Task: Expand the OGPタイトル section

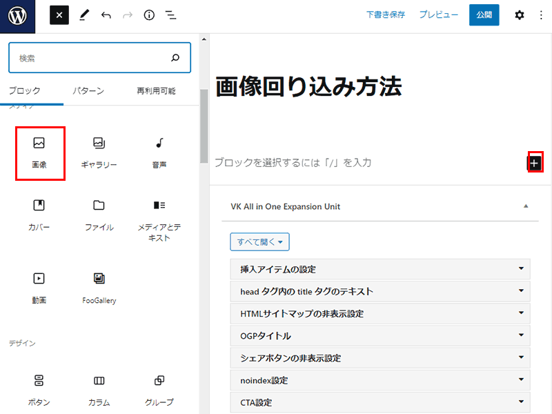Action: [x=379, y=335]
